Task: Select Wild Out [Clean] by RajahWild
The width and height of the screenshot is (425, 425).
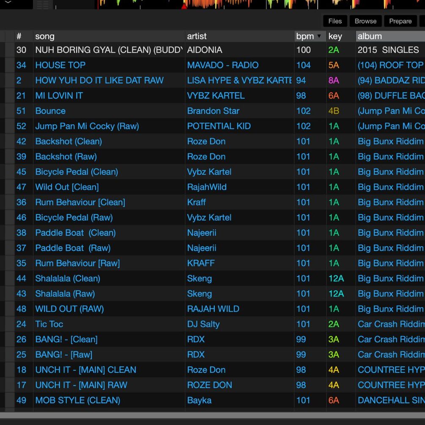Action: 67,187
